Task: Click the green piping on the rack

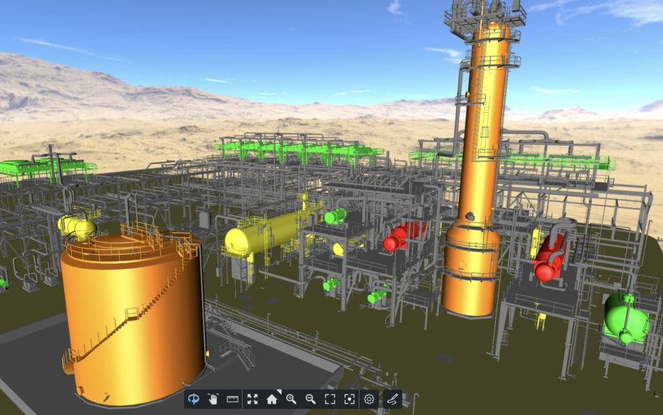Action: tap(291, 149)
